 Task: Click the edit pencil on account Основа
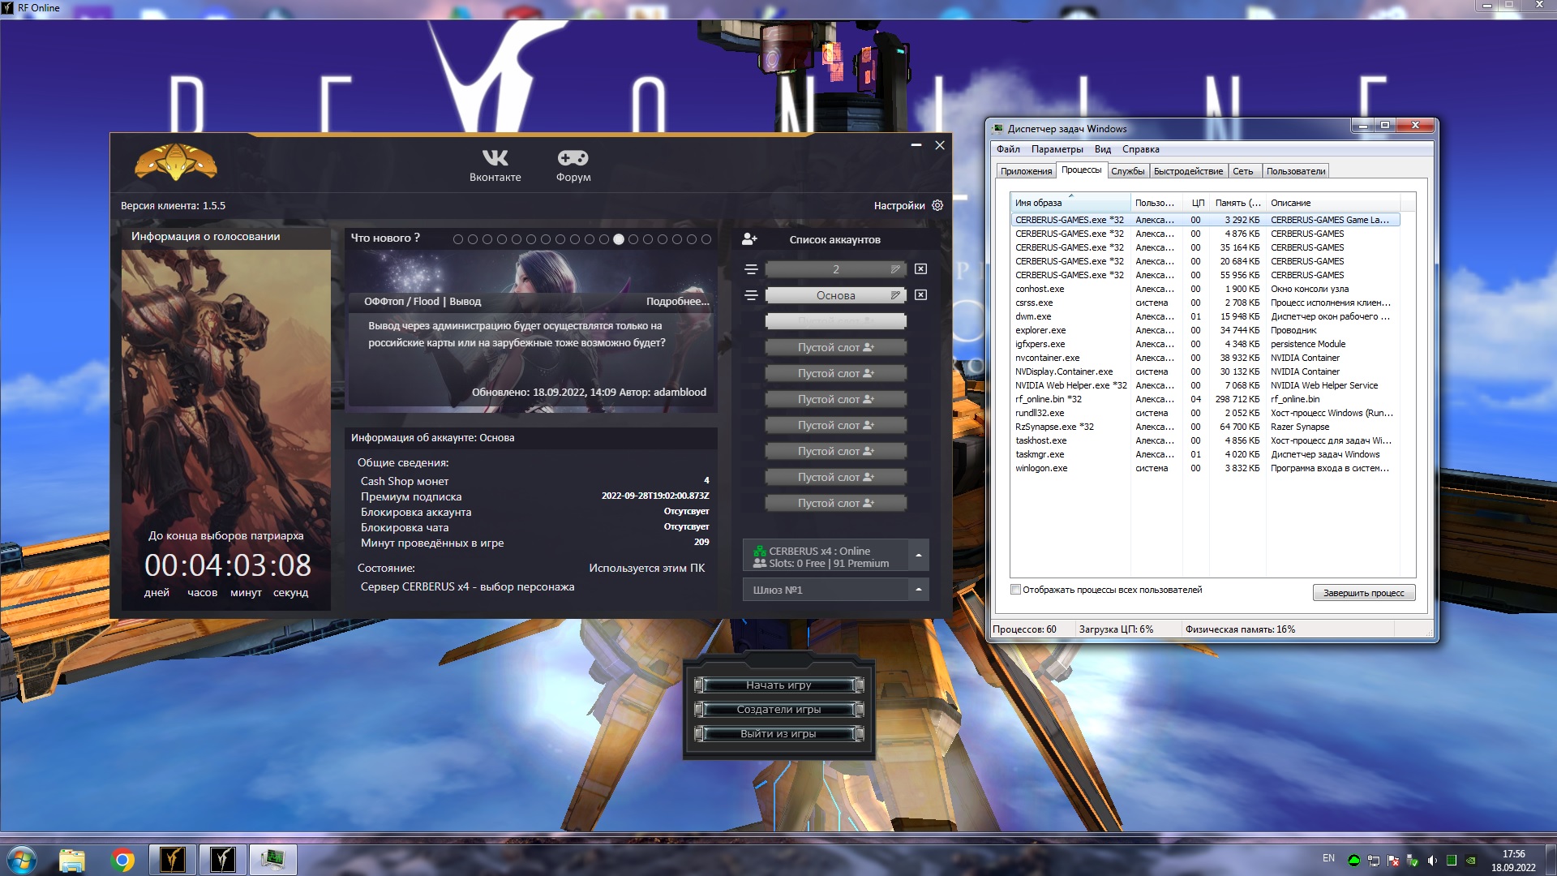point(895,295)
